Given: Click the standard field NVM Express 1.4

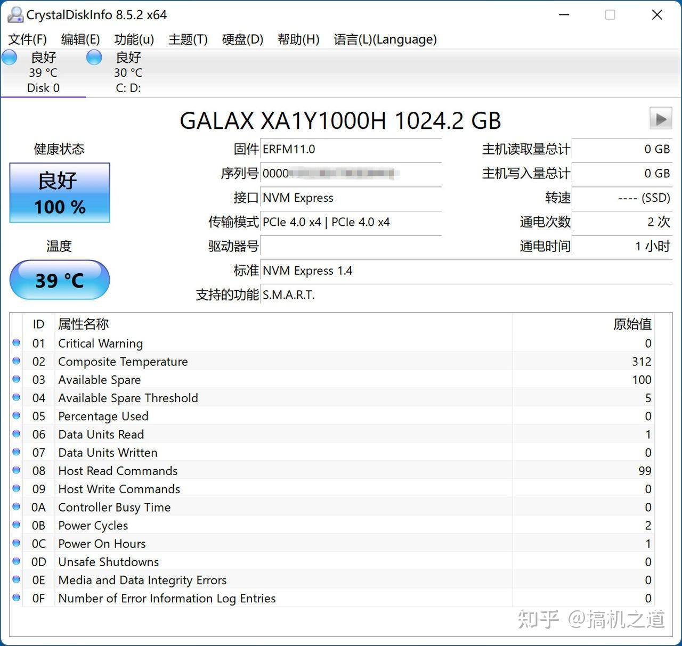Looking at the screenshot, I should 466,271.
